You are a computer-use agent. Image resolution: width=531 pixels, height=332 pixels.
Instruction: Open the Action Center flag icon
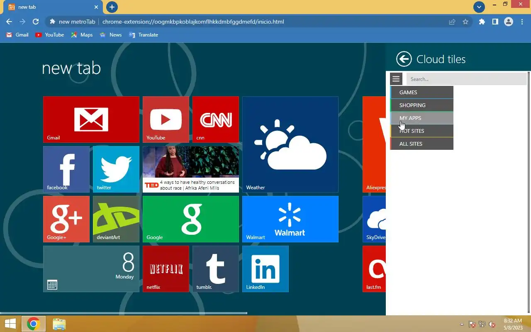(x=472, y=324)
